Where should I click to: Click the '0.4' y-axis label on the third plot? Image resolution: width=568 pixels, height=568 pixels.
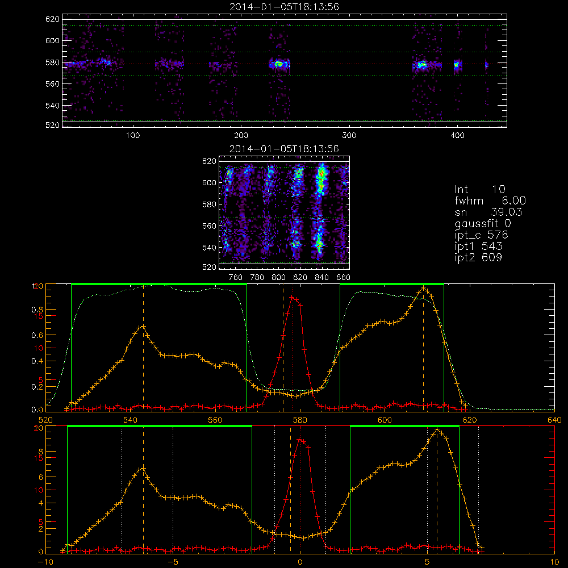tap(37, 361)
